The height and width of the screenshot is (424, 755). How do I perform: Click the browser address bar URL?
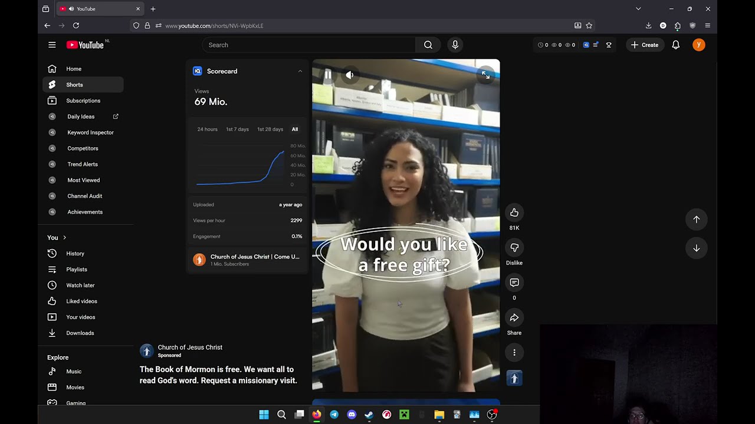(x=214, y=26)
